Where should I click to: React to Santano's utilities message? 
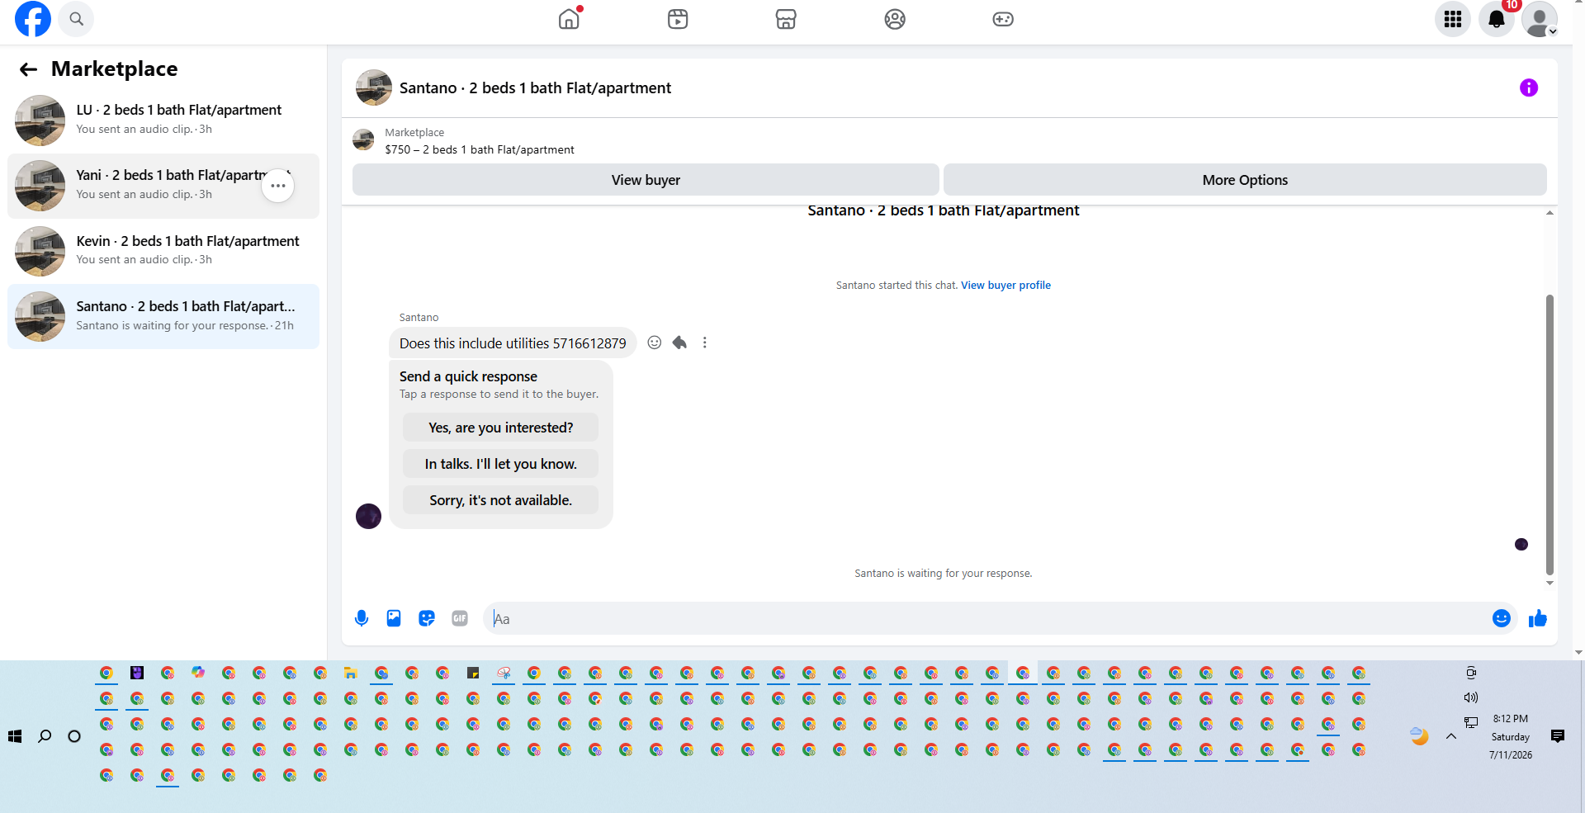point(655,343)
